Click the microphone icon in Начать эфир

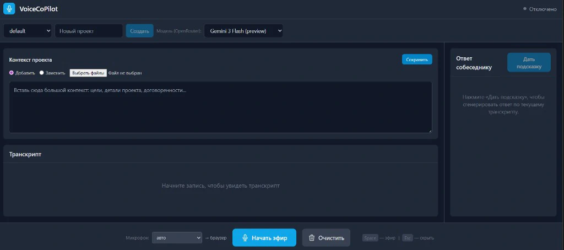[x=245, y=238]
